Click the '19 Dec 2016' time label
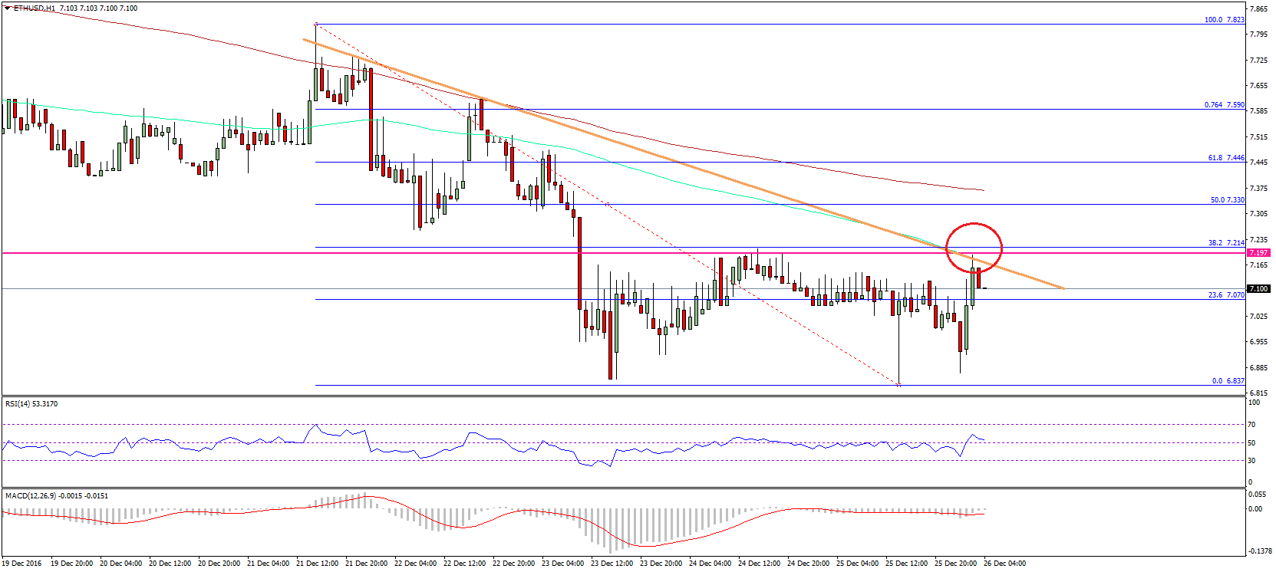This screenshot has width=1276, height=572. point(22,564)
